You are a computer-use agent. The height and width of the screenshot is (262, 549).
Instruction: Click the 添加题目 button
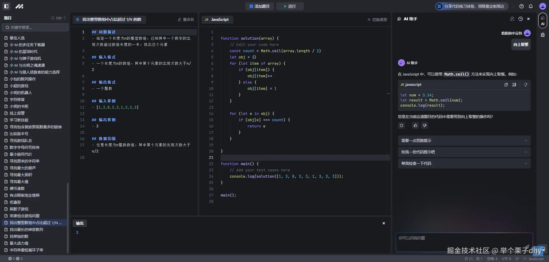[x=259, y=6]
